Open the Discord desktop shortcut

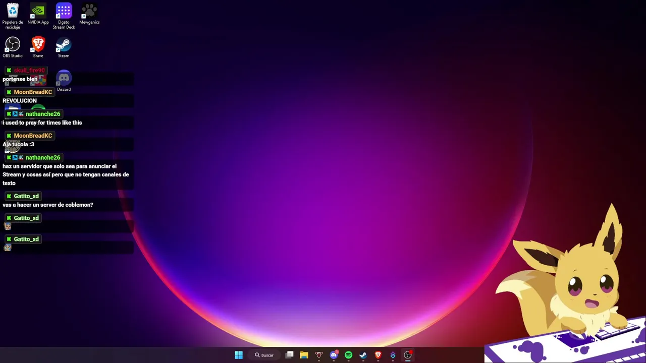pos(64,81)
